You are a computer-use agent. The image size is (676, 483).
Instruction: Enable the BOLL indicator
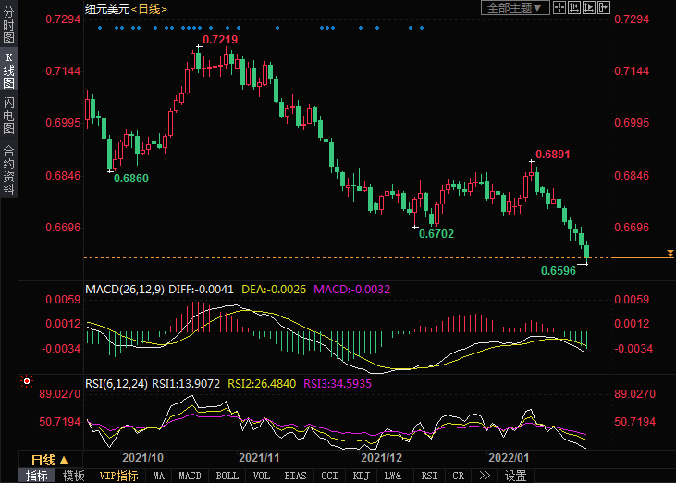227,476
